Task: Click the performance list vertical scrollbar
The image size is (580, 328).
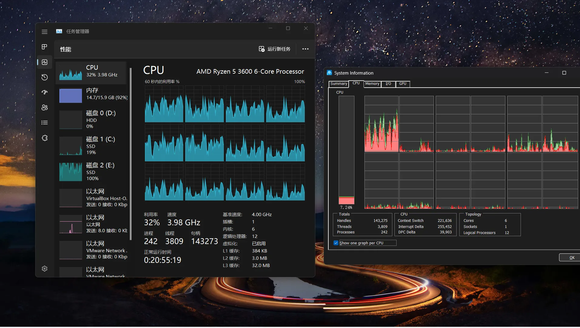Action: [x=131, y=154]
